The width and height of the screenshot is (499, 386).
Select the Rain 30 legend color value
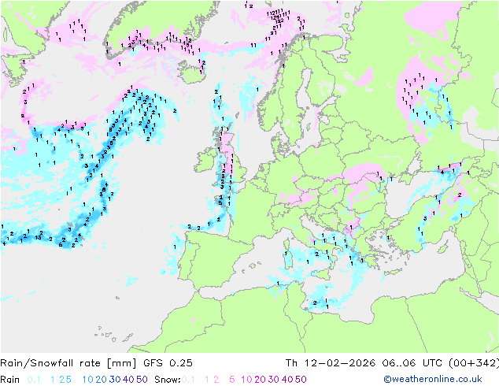(x=115, y=380)
